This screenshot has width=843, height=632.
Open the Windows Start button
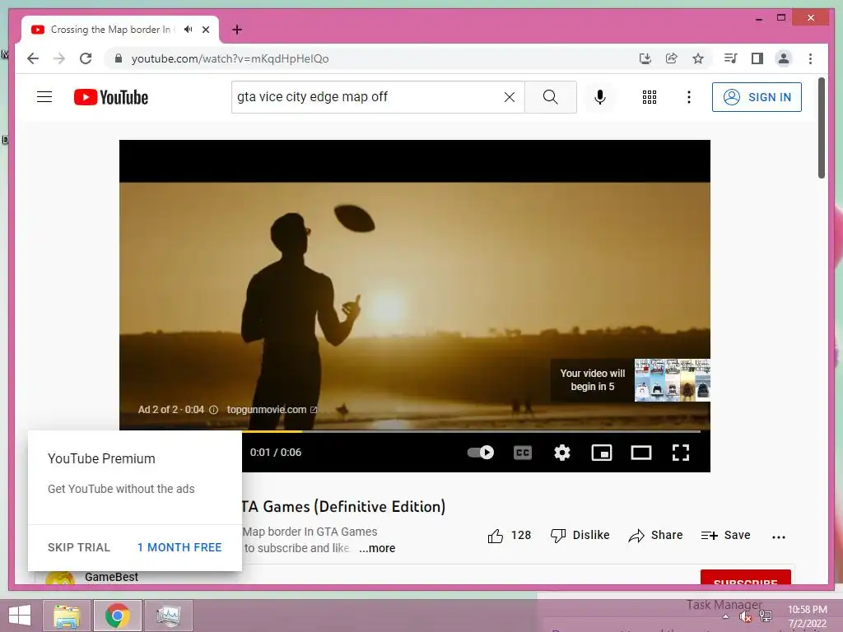(20, 616)
